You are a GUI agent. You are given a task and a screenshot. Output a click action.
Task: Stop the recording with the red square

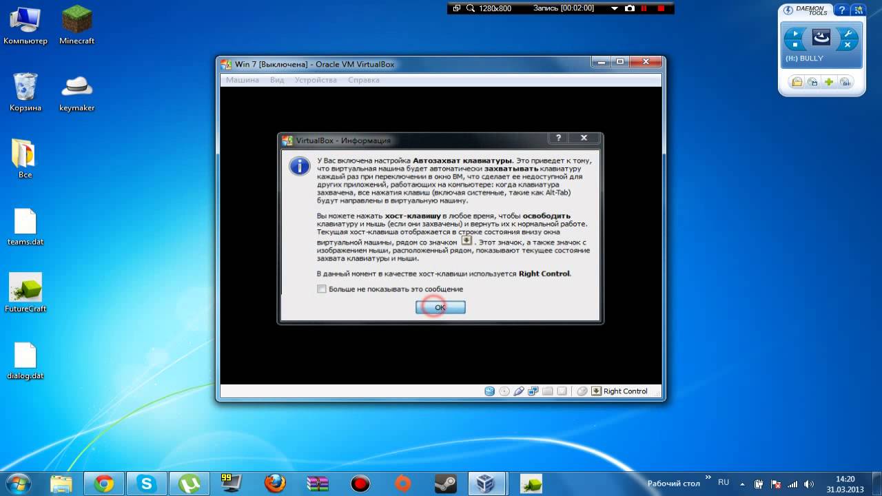click(661, 8)
